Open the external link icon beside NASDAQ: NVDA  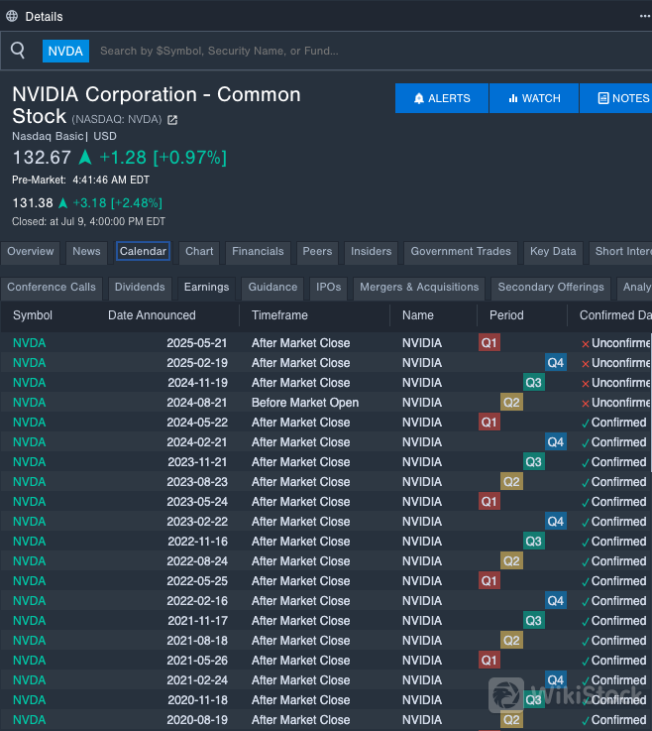[172, 120]
